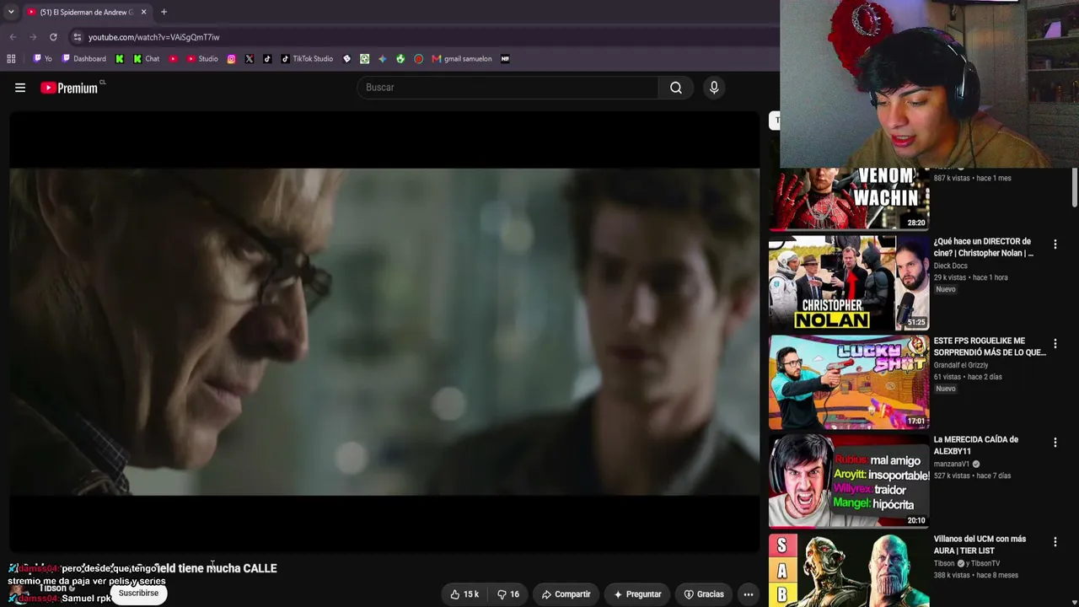Image resolution: width=1079 pixels, height=607 pixels.
Task: Click the recommendations sidebar scrollbar
Action: point(1074,187)
